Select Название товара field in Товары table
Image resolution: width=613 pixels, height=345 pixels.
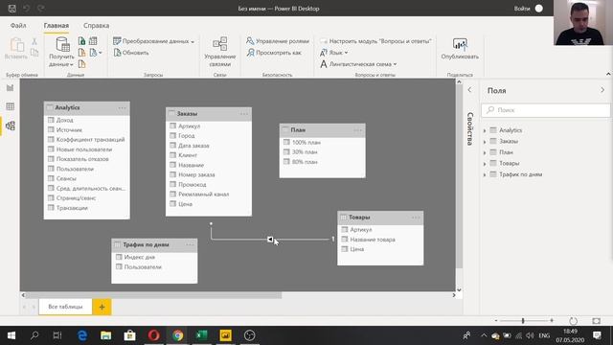point(373,240)
